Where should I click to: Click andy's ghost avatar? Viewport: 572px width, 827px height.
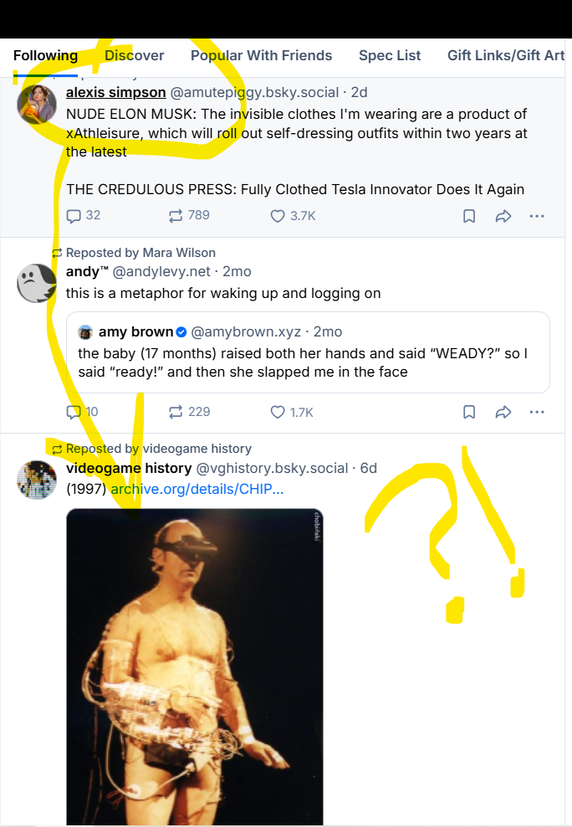coord(37,284)
